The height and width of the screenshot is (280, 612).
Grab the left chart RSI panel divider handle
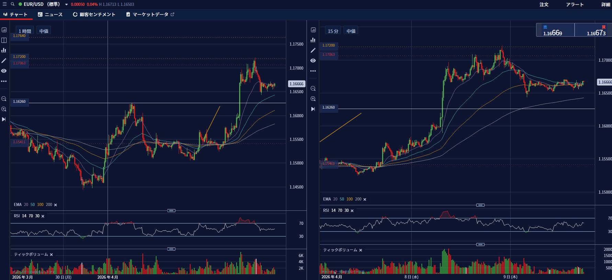click(171, 210)
